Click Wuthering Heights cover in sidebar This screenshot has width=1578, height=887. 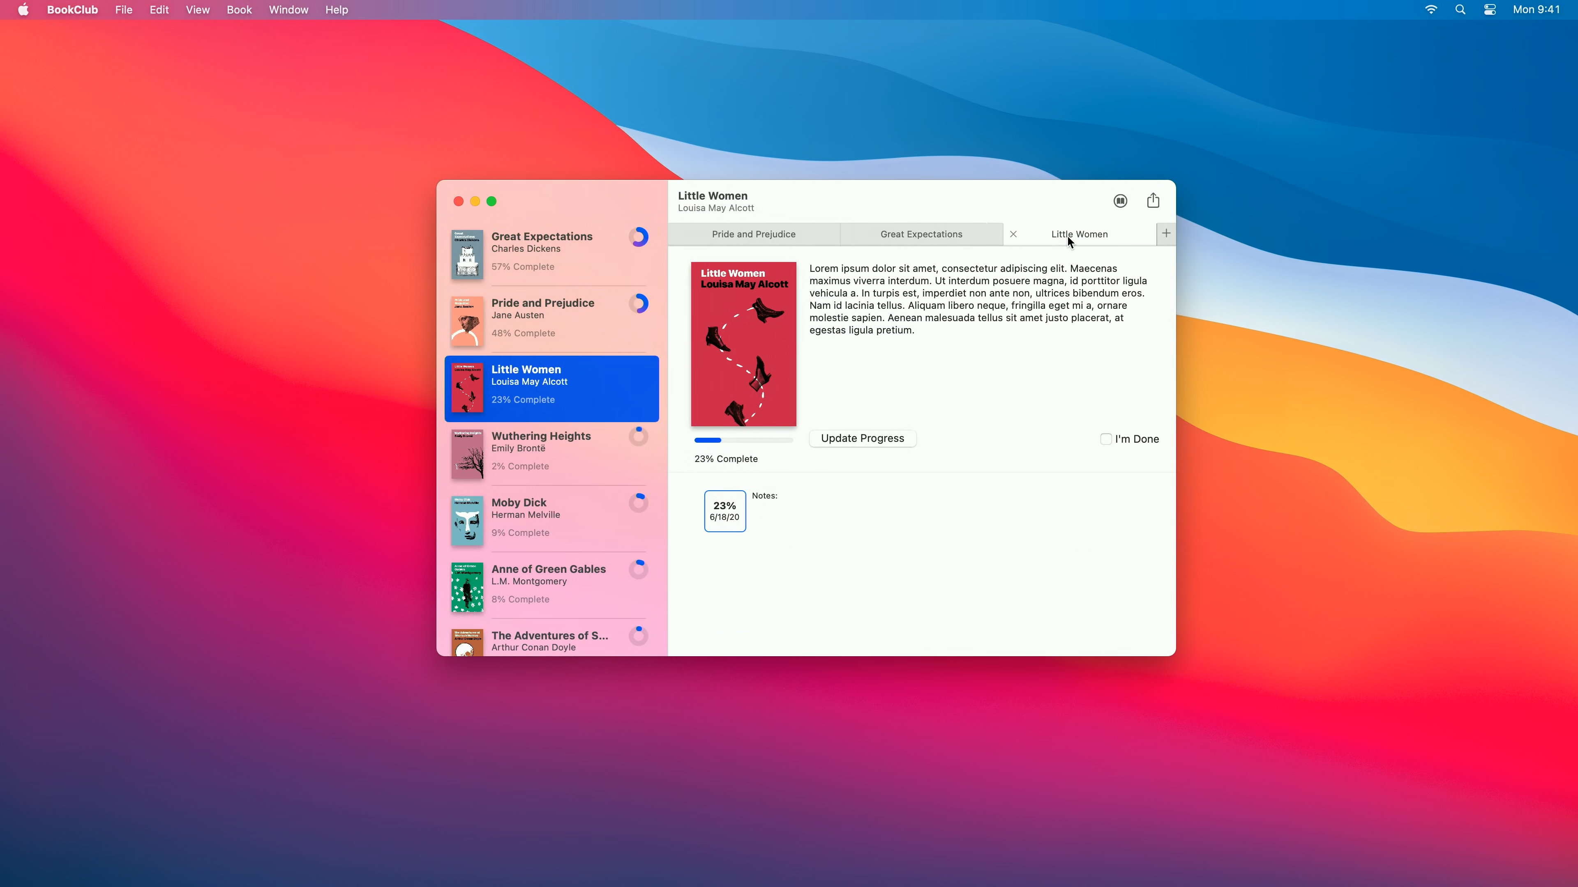point(467,454)
